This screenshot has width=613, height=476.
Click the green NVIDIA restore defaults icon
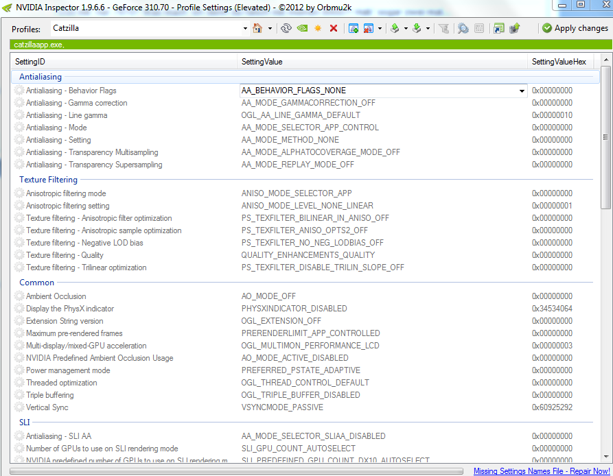pyautogui.click(x=302, y=28)
